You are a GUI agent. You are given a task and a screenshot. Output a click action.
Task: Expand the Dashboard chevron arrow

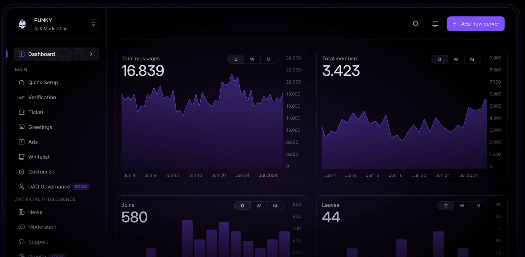pyautogui.click(x=91, y=54)
